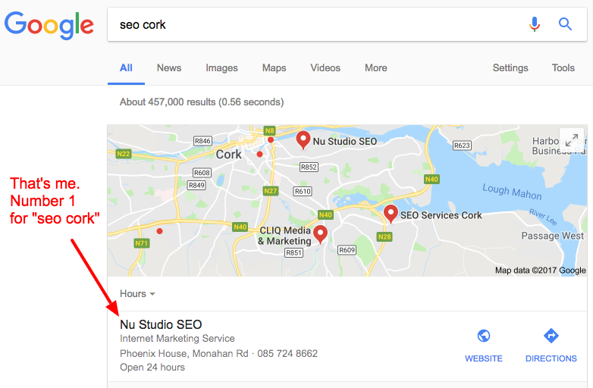
Task: Get directions via the Directions arrow icon
Action: click(x=551, y=336)
